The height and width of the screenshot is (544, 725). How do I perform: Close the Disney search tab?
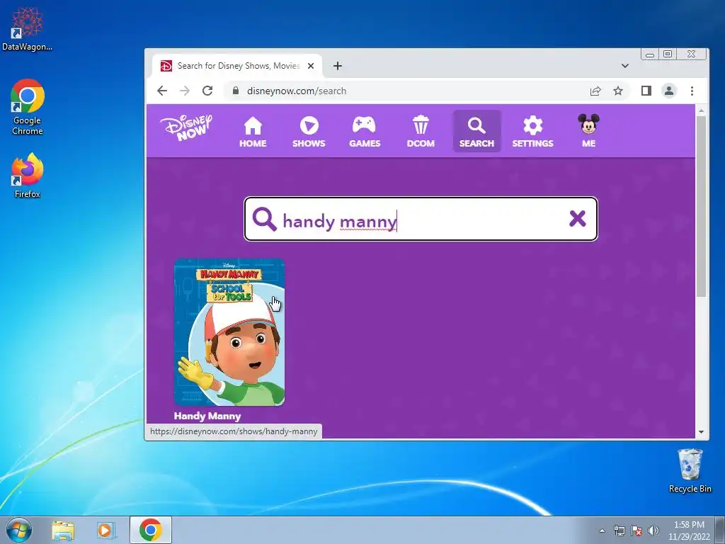pyautogui.click(x=311, y=66)
